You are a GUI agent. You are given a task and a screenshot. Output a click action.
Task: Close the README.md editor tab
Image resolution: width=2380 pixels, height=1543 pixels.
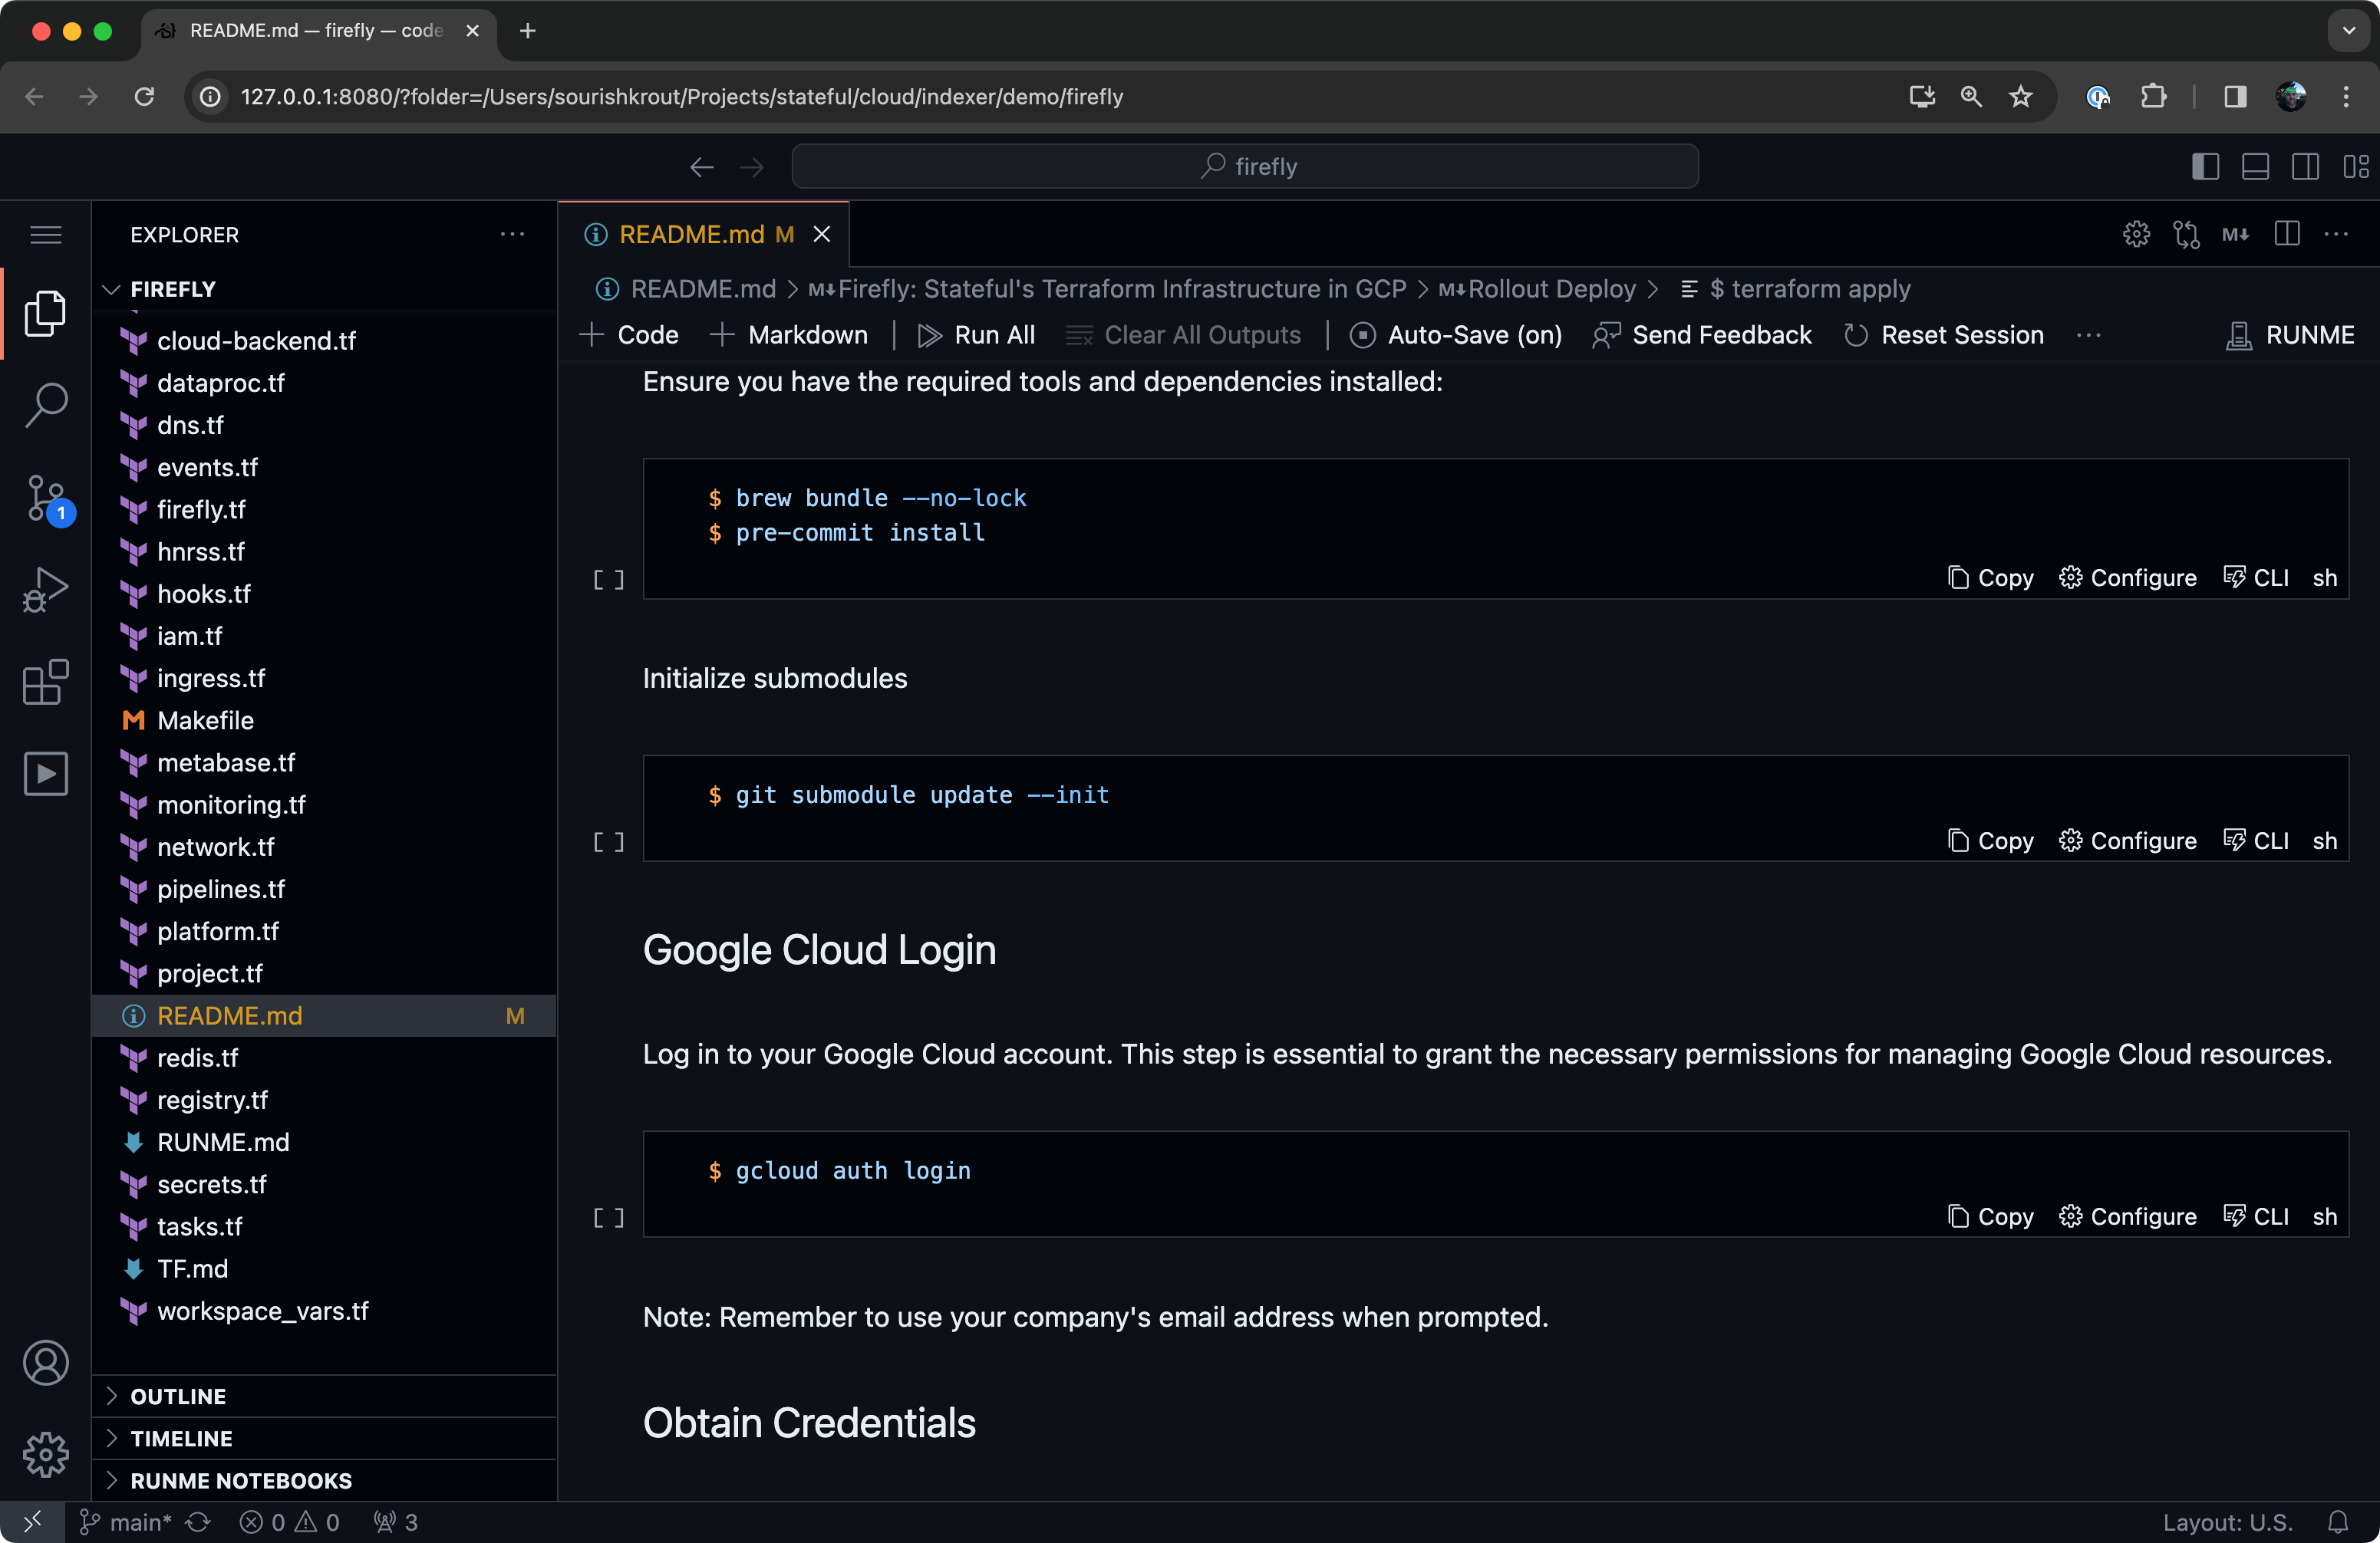822,234
